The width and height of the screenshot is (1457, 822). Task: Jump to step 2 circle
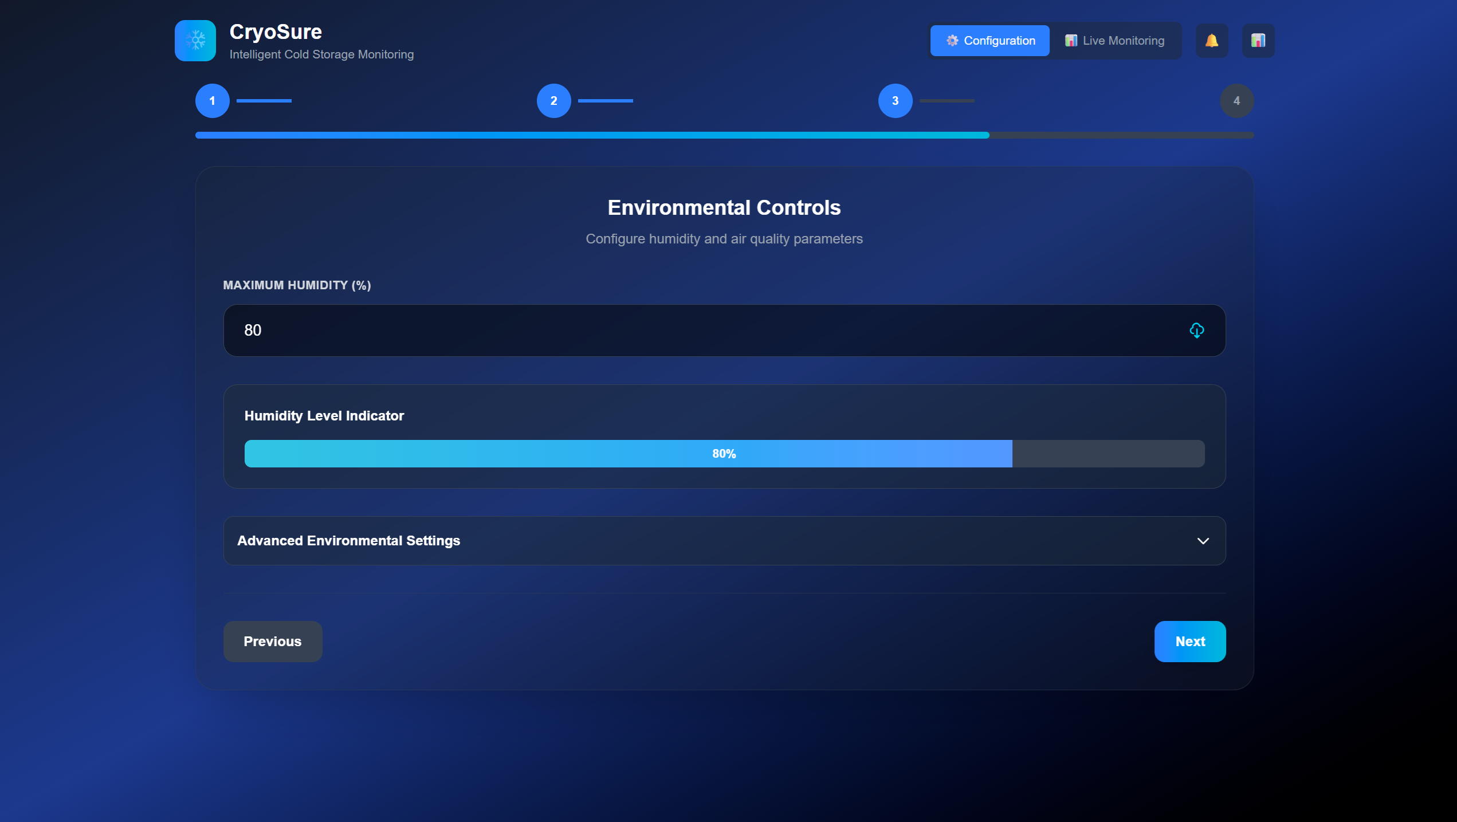pos(553,101)
